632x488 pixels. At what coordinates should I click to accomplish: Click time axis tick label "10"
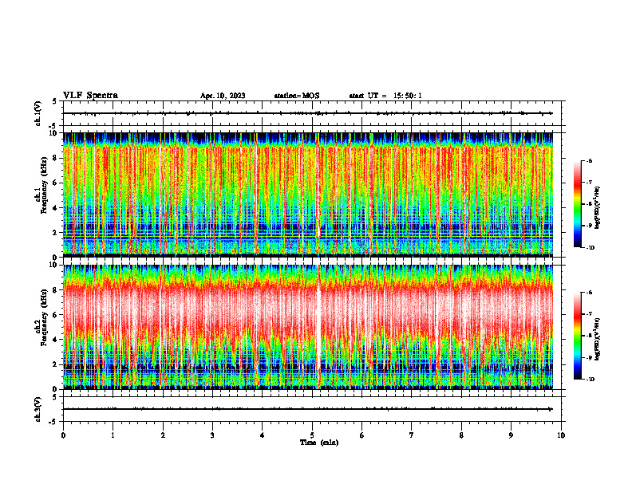click(561, 435)
